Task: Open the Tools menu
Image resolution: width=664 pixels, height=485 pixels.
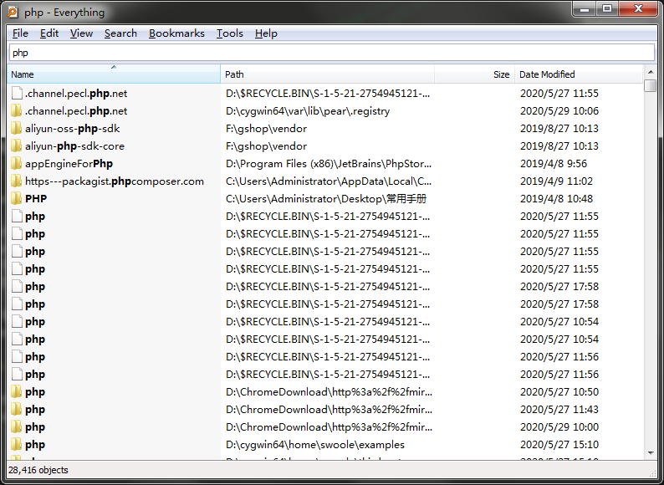Action: [x=229, y=33]
